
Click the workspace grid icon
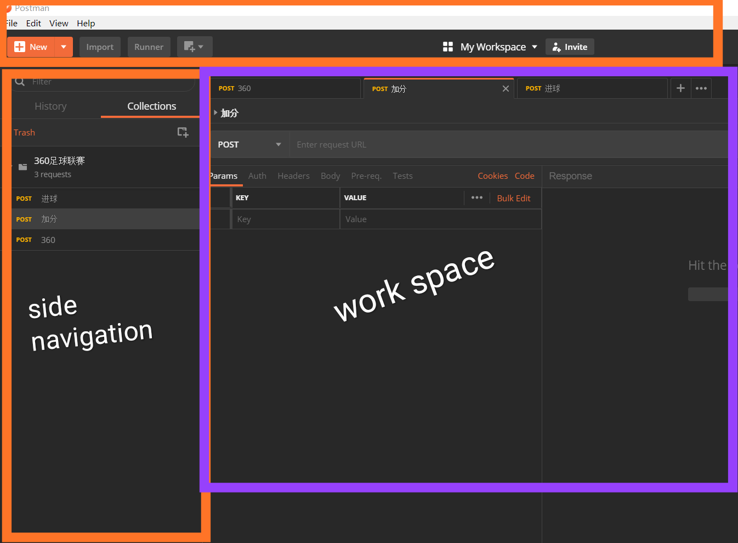click(448, 47)
